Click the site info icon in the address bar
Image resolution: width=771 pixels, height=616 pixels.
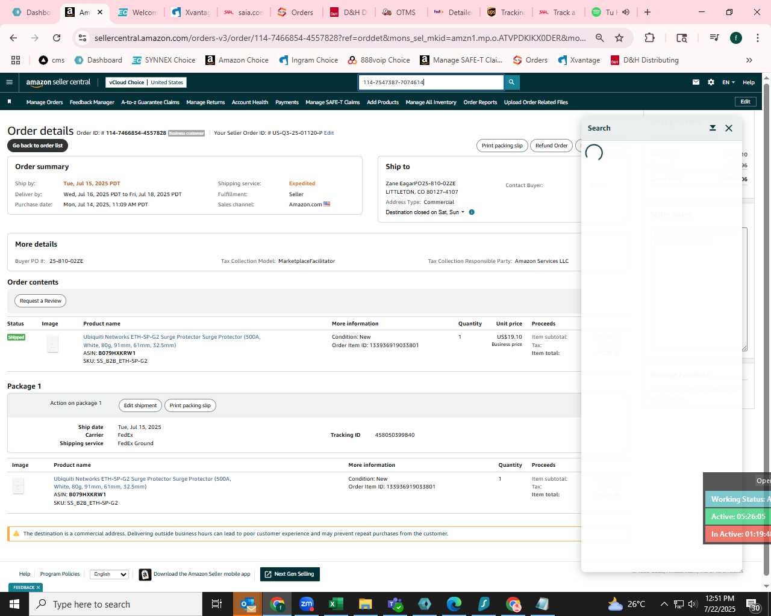(x=83, y=38)
